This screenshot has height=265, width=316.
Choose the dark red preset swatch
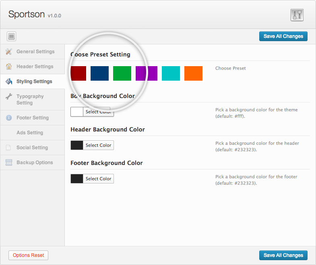(x=78, y=73)
